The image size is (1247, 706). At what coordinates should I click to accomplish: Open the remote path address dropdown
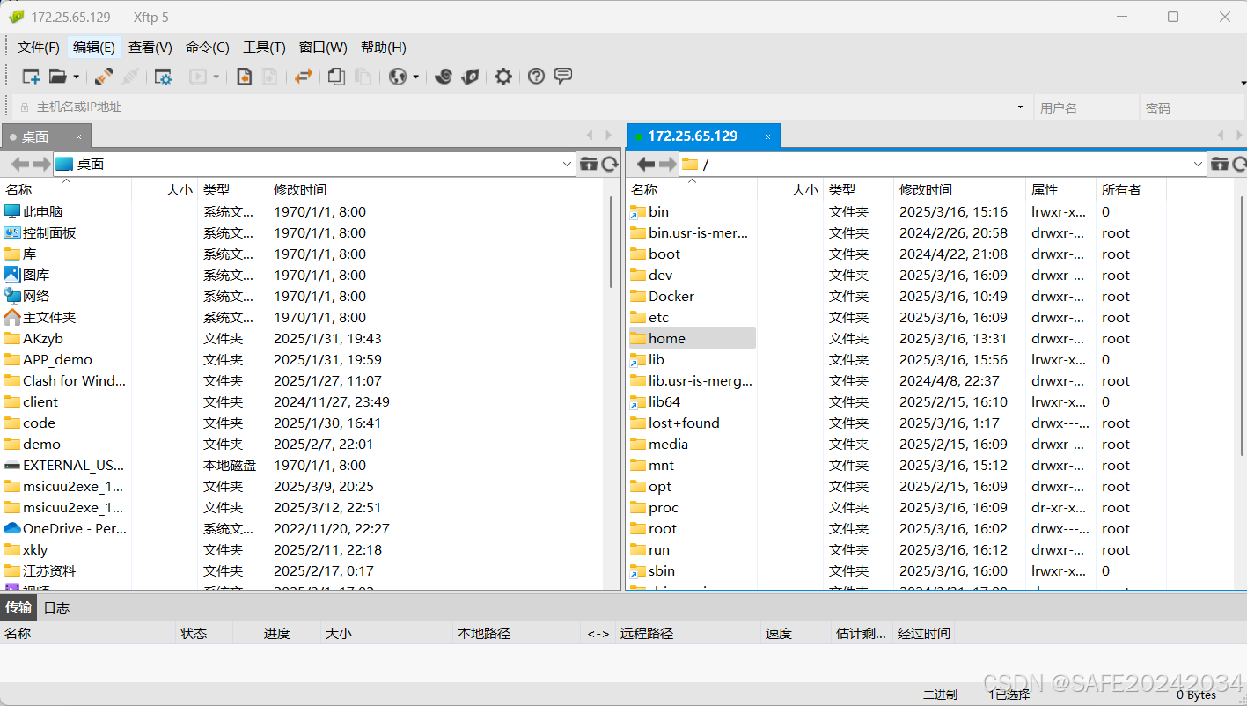[x=1198, y=164]
